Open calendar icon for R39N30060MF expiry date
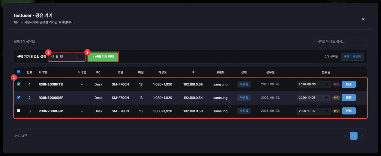Image resolution: width=381 pixels, height=156 pixels. click(x=327, y=98)
